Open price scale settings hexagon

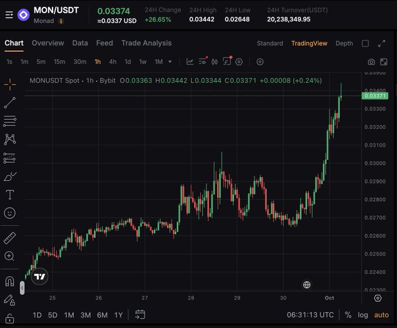378,298
